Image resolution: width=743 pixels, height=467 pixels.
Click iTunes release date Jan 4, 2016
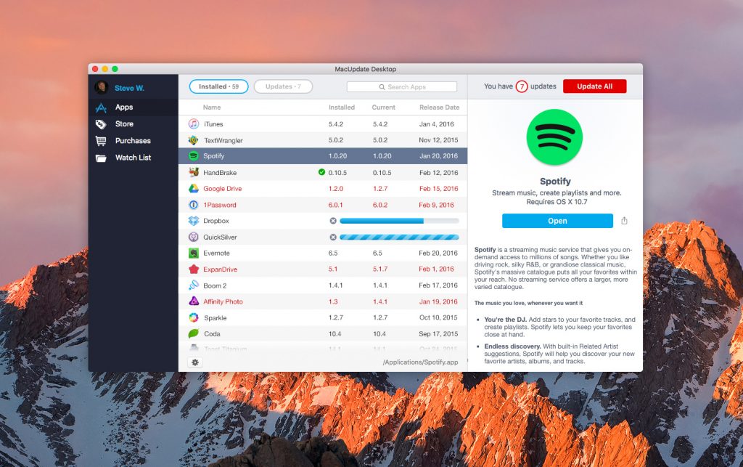pyautogui.click(x=436, y=124)
